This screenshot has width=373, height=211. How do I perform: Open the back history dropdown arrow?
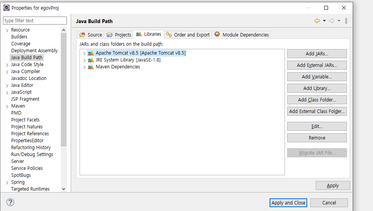(324, 21)
